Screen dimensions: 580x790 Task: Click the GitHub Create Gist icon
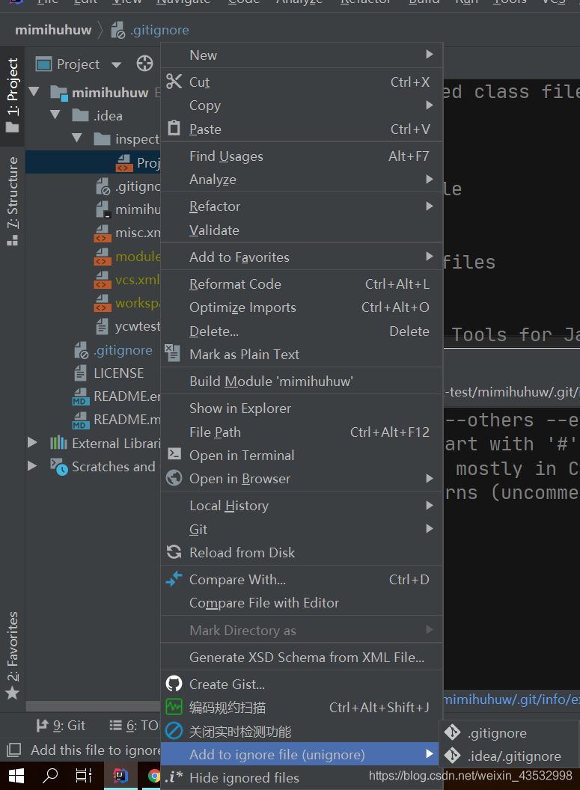click(174, 684)
